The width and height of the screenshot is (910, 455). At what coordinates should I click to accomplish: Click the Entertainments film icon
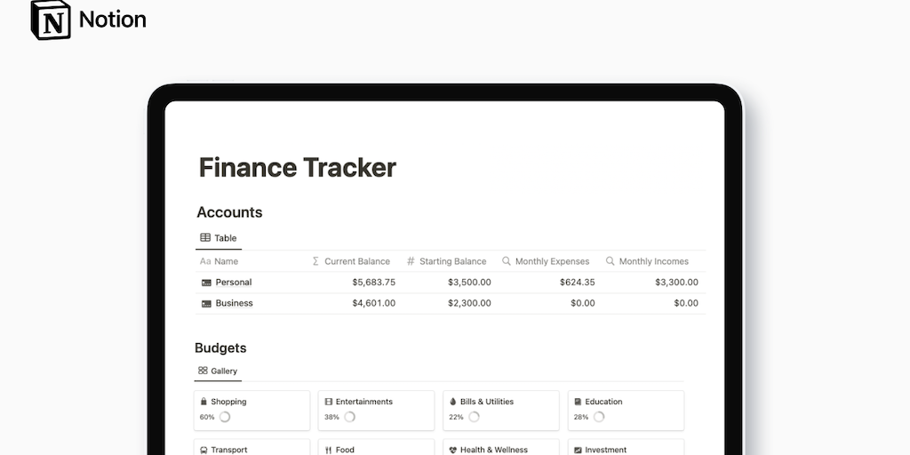click(328, 402)
